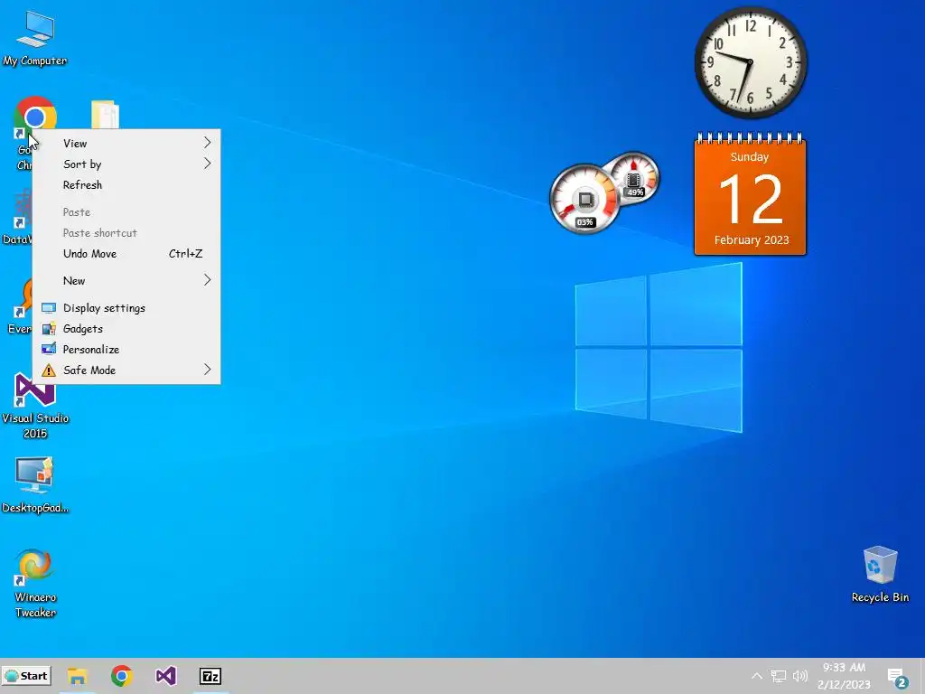This screenshot has width=925, height=694.
Task: Show hidden tray icons chevron
Action: tap(757, 676)
